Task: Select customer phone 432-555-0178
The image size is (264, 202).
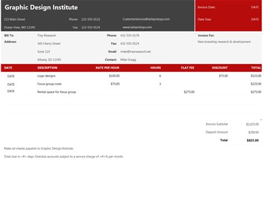Action: coord(130,36)
